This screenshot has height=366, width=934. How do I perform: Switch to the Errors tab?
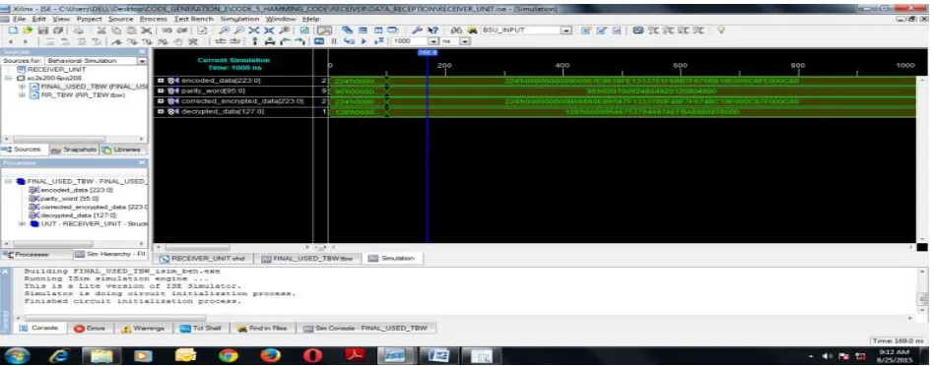point(90,328)
